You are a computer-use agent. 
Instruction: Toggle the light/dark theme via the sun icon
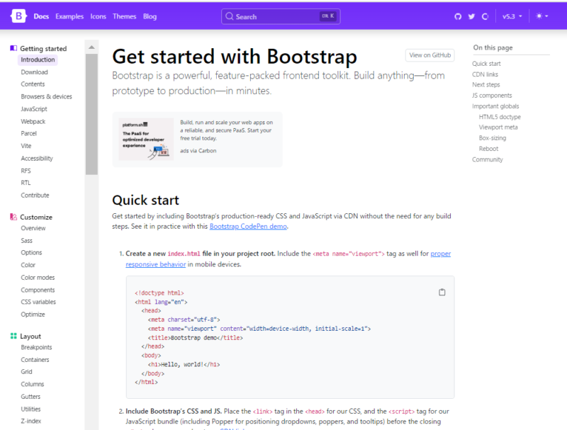537,16
